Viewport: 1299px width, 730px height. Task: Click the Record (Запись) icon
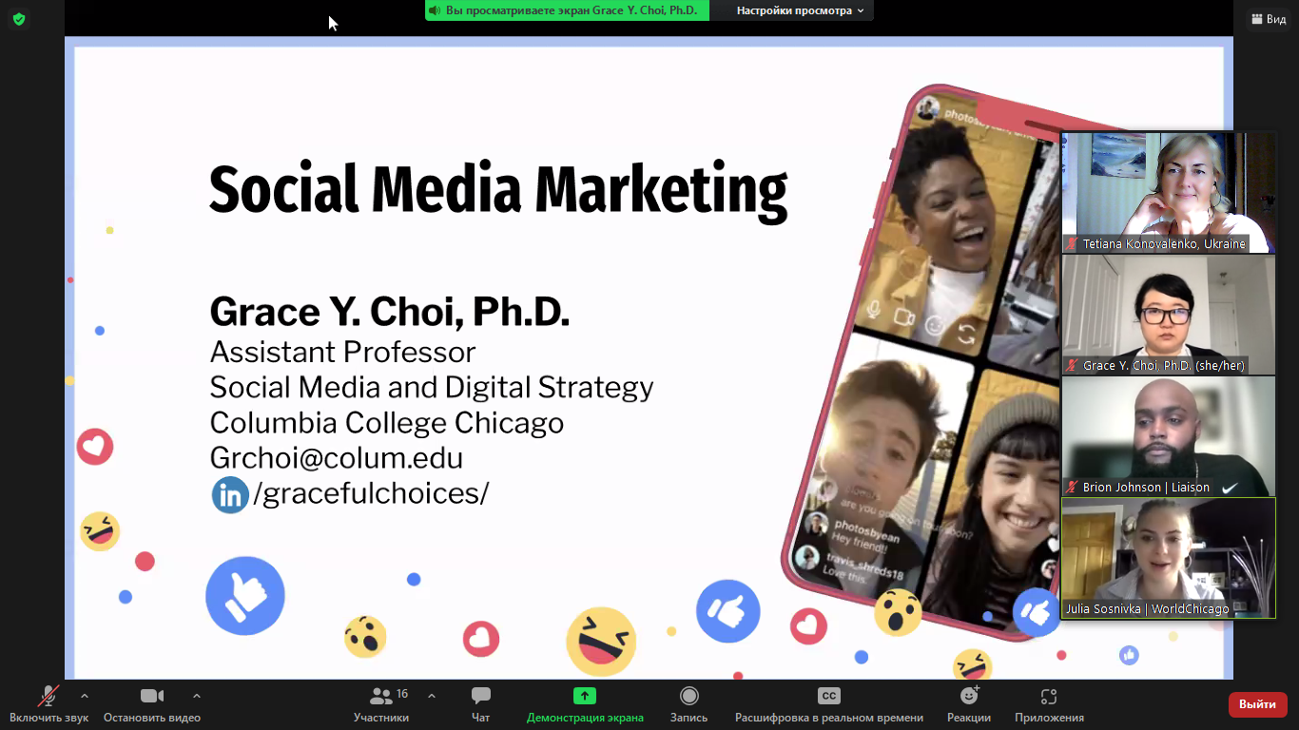click(x=688, y=697)
